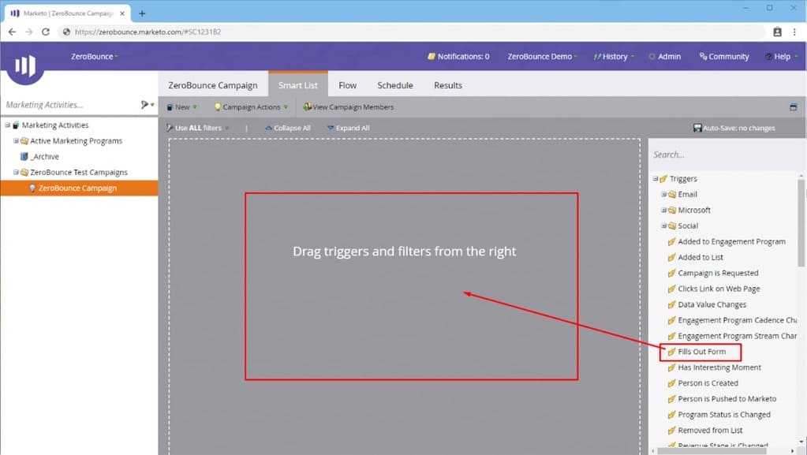This screenshot has height=455, width=807.
Task: Select the Marketo browser tab
Action: [x=67, y=13]
